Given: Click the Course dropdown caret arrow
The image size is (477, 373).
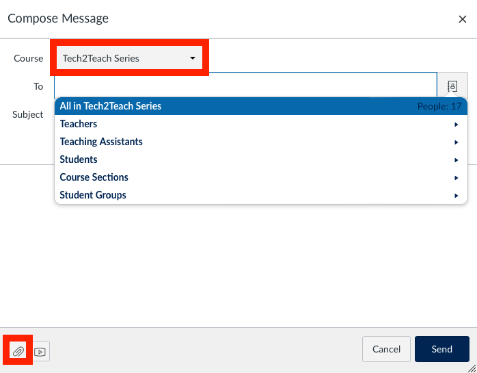Looking at the screenshot, I should click(193, 58).
